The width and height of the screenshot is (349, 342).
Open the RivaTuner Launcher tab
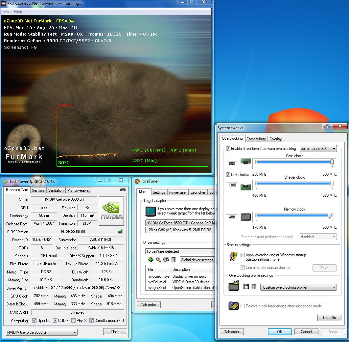198,192
